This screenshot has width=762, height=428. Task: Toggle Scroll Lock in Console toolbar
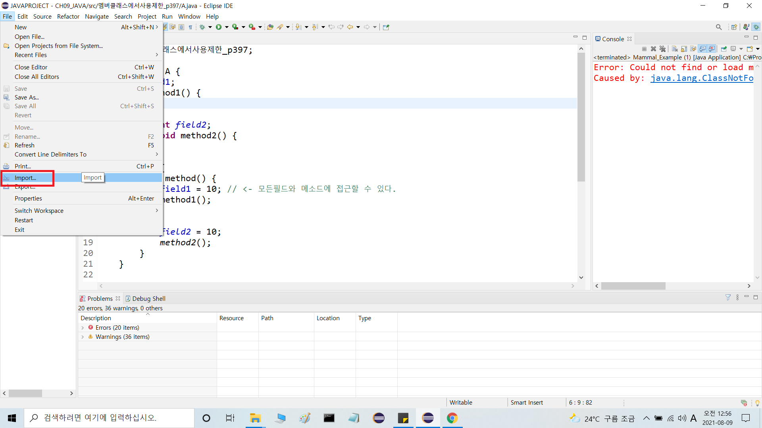click(684, 49)
